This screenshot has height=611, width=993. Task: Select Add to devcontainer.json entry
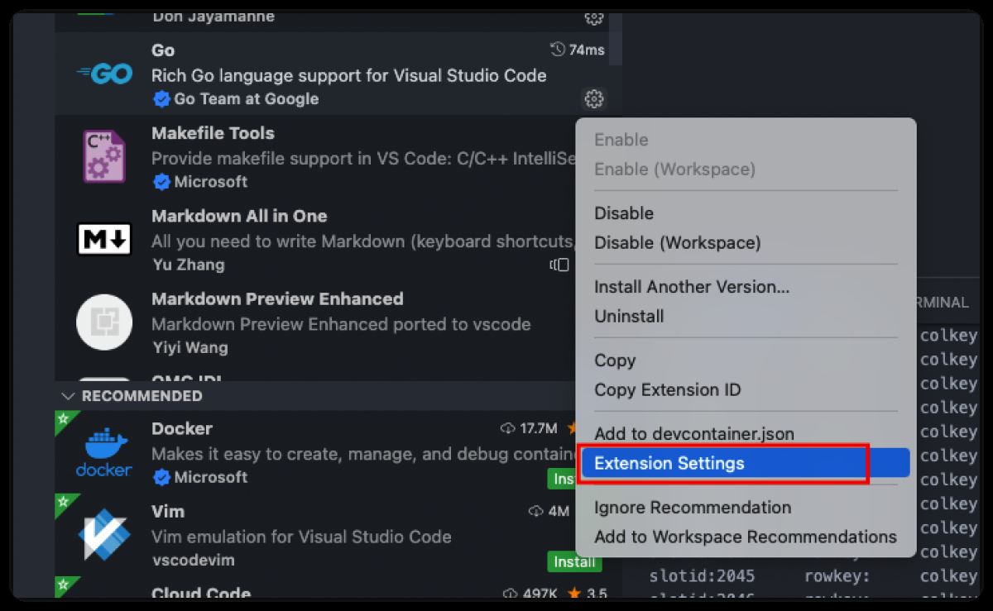click(693, 434)
